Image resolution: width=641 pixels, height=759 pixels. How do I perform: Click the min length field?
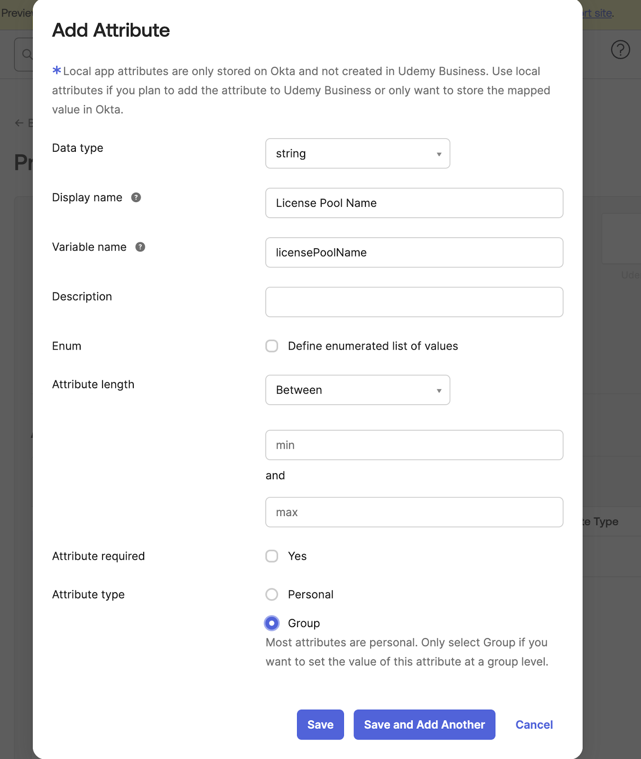[414, 445]
